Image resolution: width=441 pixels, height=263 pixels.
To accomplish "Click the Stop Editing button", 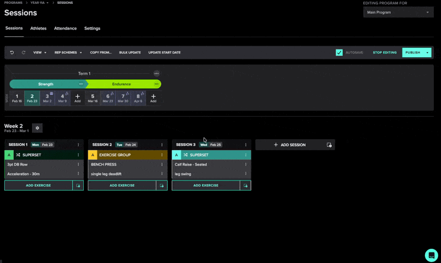I will (384, 52).
